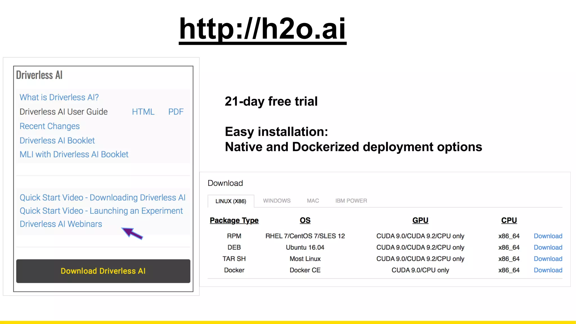Click the 'Ubuntu 16.04' cell
This screenshot has height=324, width=576.
pos(305,247)
